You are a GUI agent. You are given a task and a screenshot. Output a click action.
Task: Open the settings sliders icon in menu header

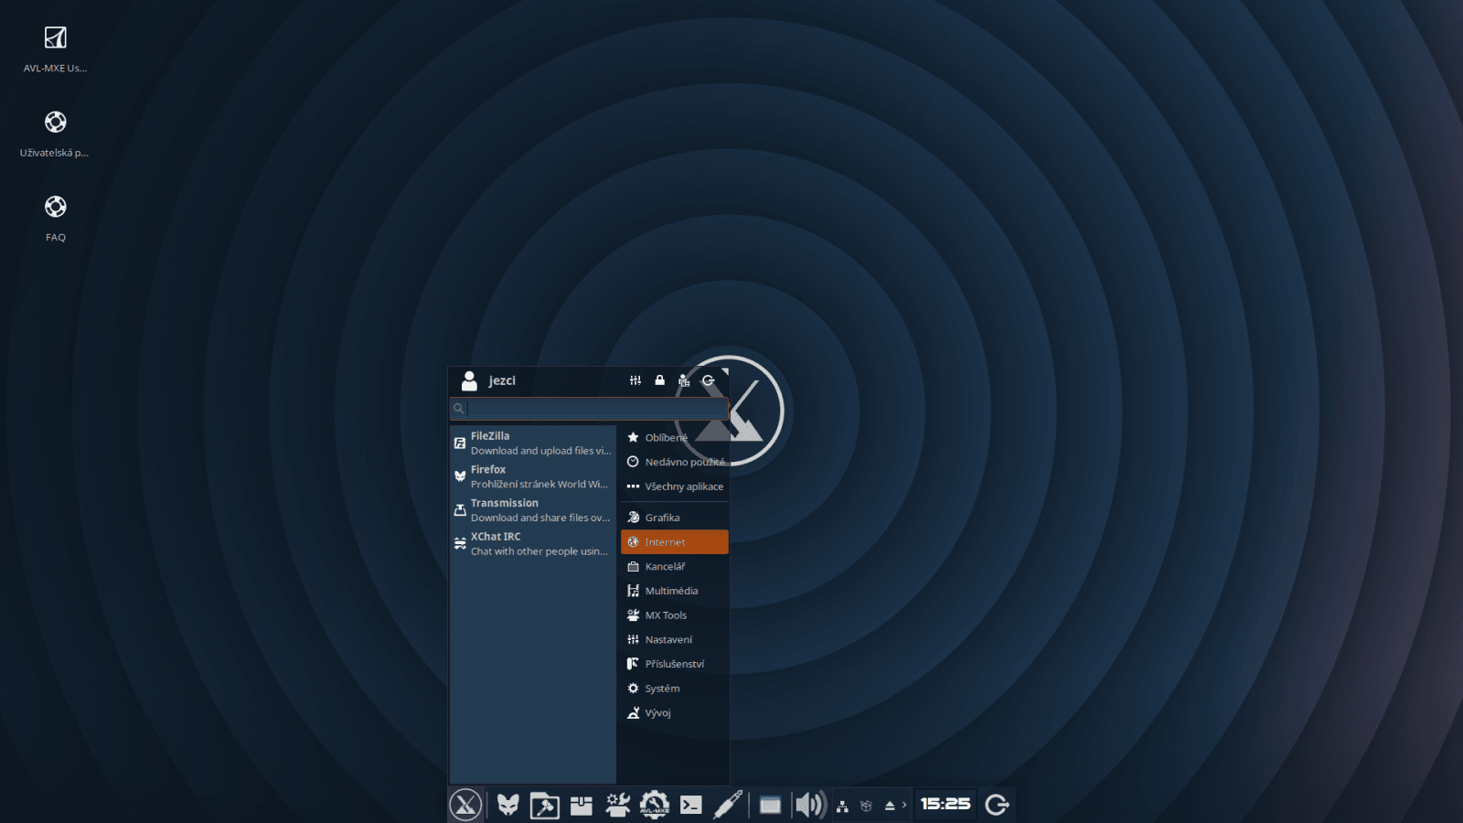click(x=635, y=379)
